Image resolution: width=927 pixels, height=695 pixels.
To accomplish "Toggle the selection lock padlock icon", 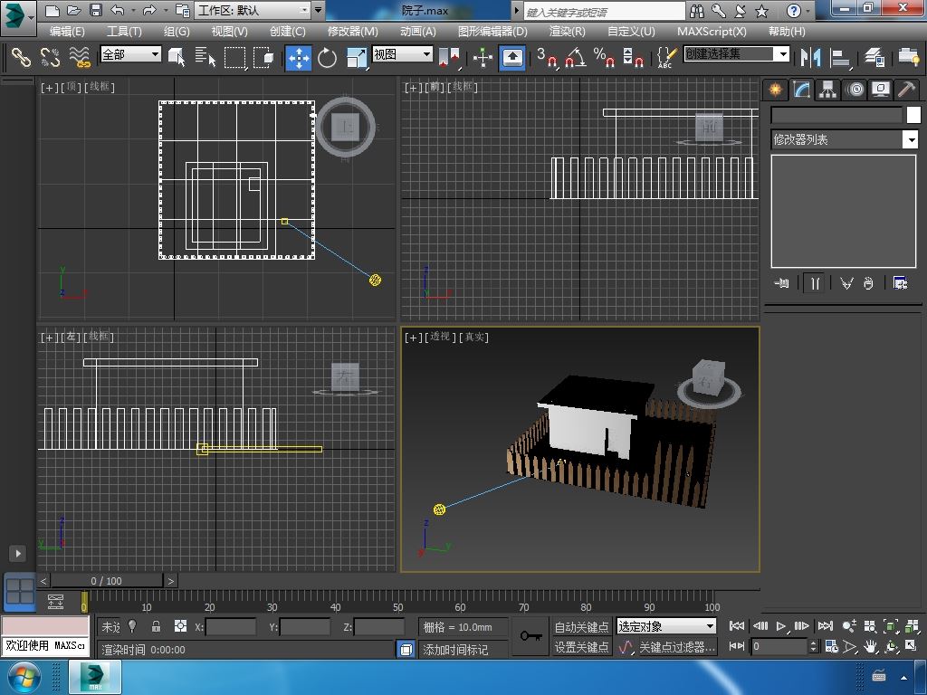I will [156, 626].
